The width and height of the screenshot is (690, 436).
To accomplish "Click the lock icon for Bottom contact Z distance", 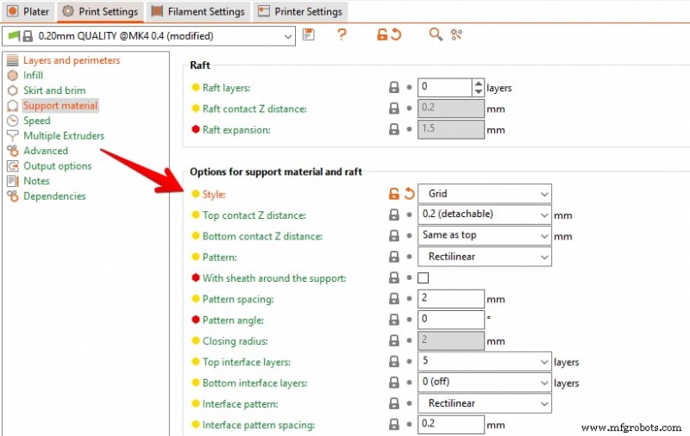I will click(x=394, y=236).
